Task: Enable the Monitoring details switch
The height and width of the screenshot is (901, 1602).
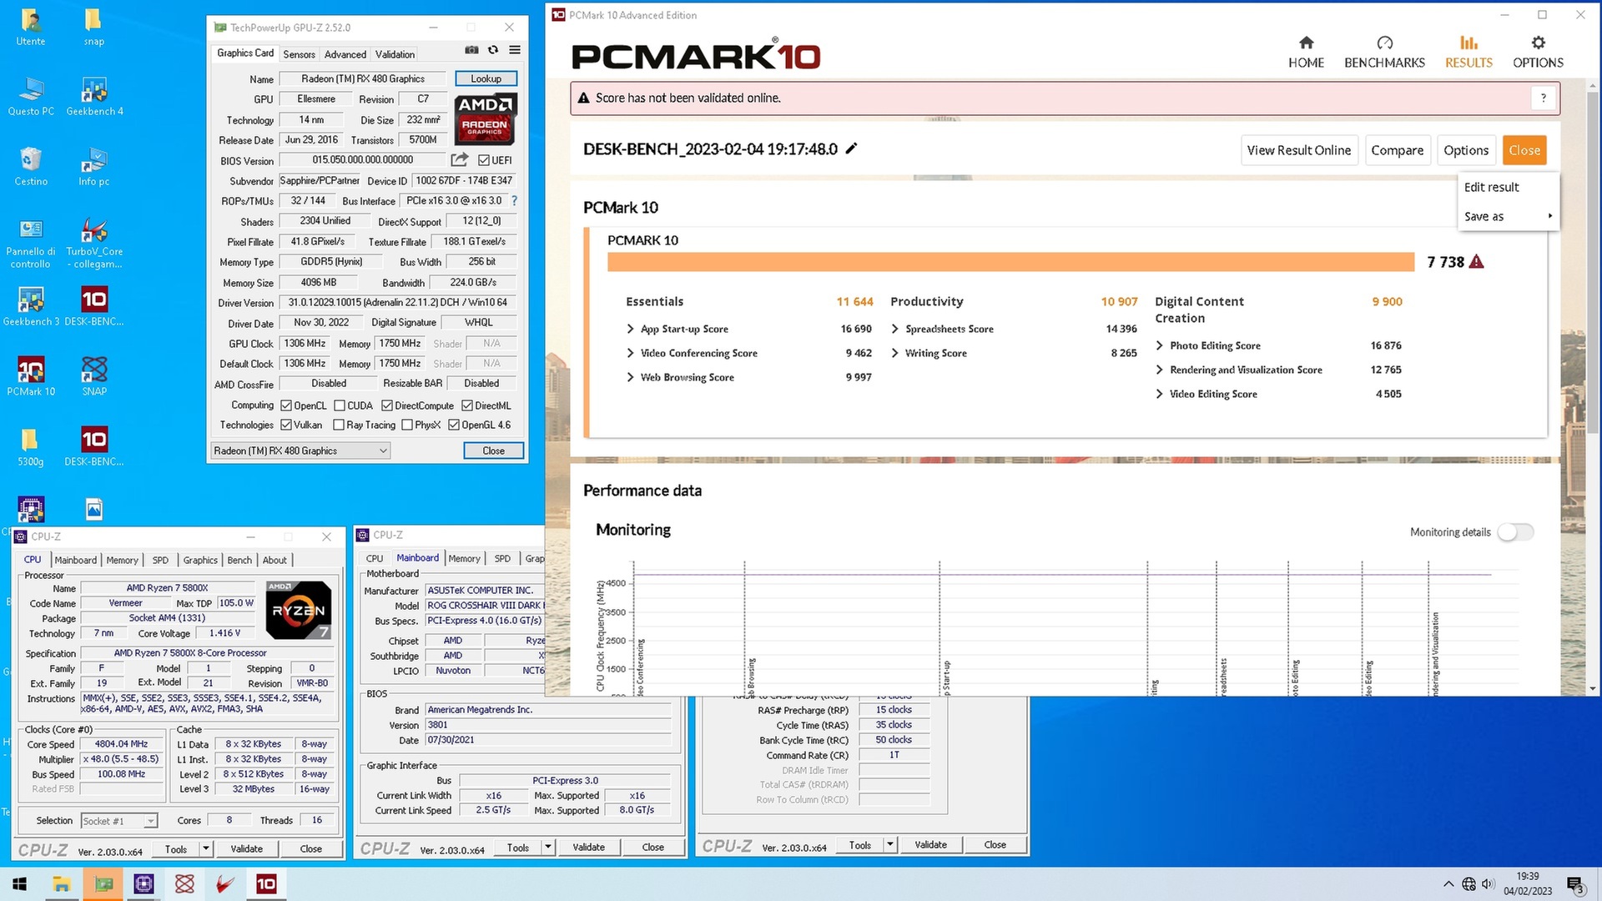Action: 1515,532
